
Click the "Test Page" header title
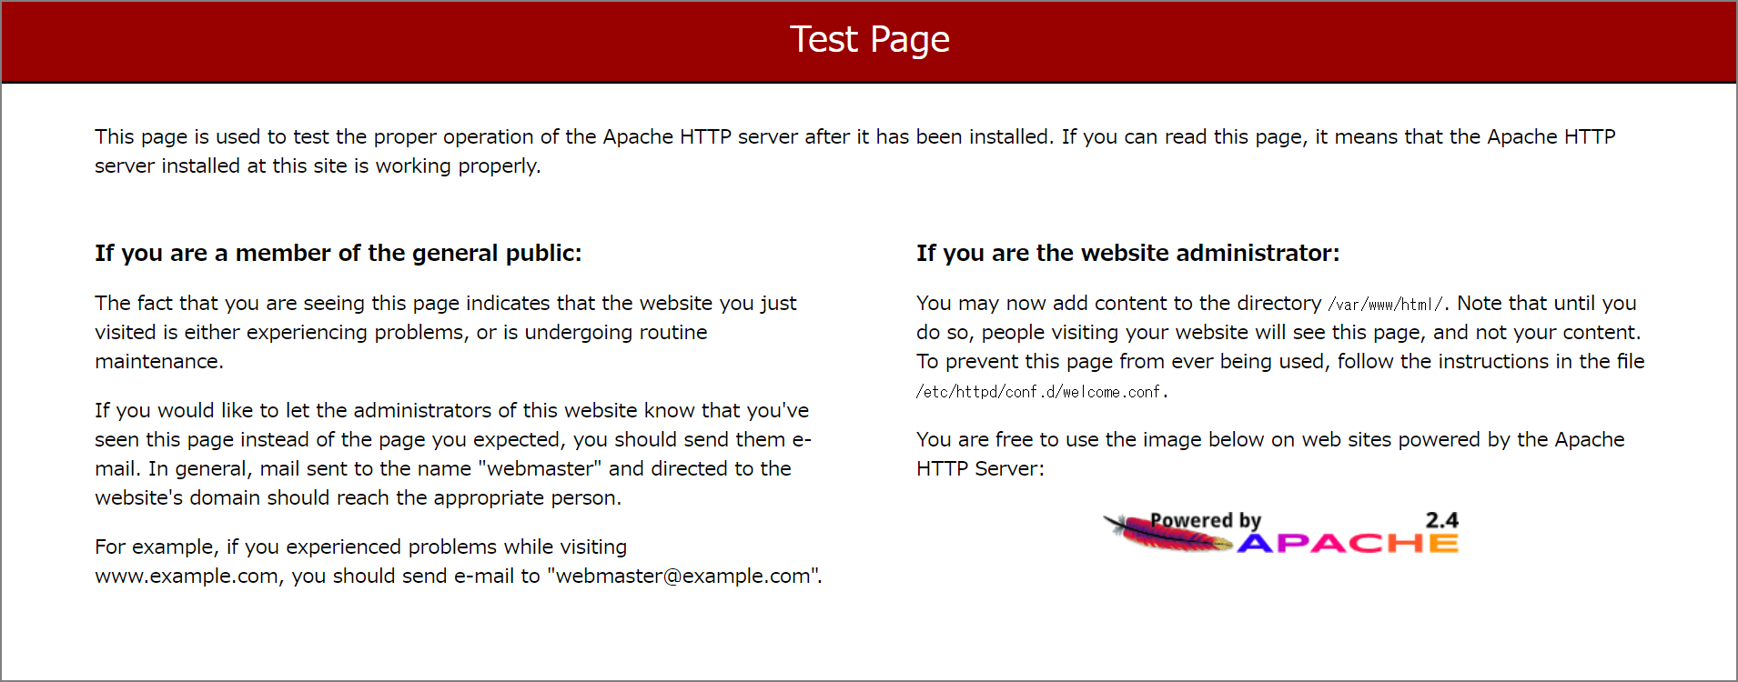[x=869, y=40]
